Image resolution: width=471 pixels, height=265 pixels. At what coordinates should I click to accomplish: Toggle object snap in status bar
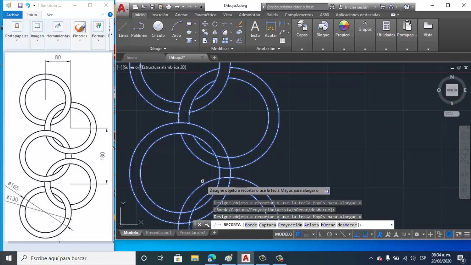pyautogui.click(x=365, y=234)
